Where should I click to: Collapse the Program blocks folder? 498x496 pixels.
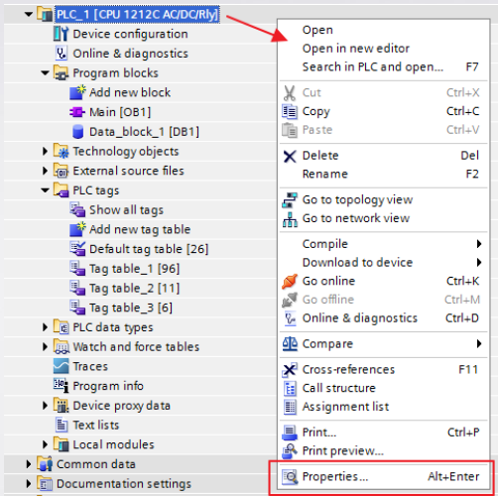(46, 72)
